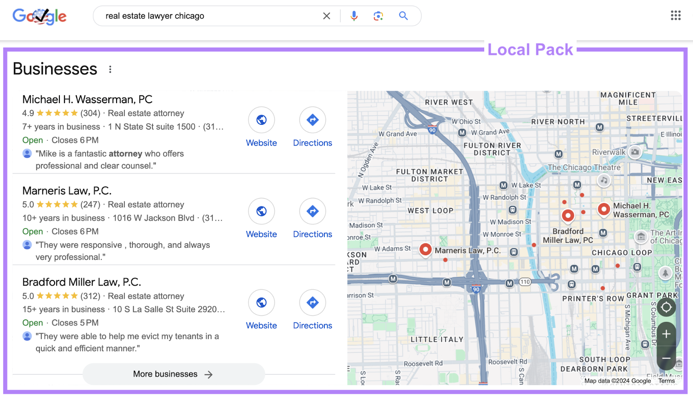Open Bradford Miller Law's Directions icon

click(312, 302)
